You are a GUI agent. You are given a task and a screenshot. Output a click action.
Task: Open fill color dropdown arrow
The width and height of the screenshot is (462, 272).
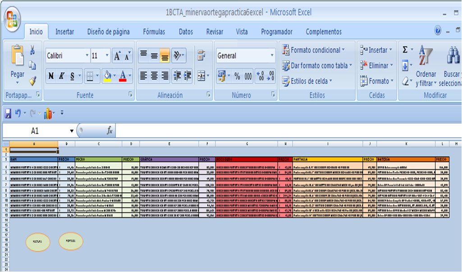click(114, 76)
